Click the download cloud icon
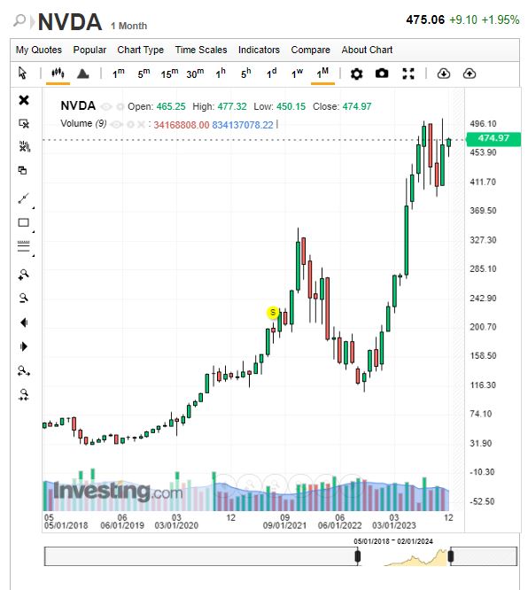This screenshot has height=590, width=528. click(444, 74)
